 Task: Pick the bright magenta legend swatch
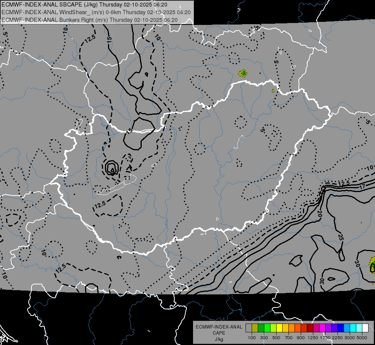(323, 328)
